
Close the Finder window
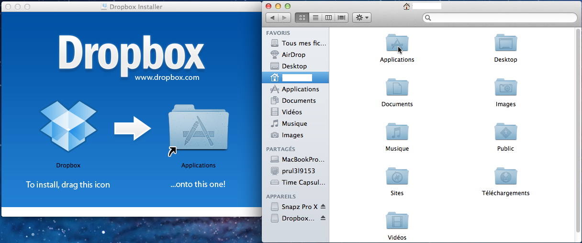click(x=269, y=6)
